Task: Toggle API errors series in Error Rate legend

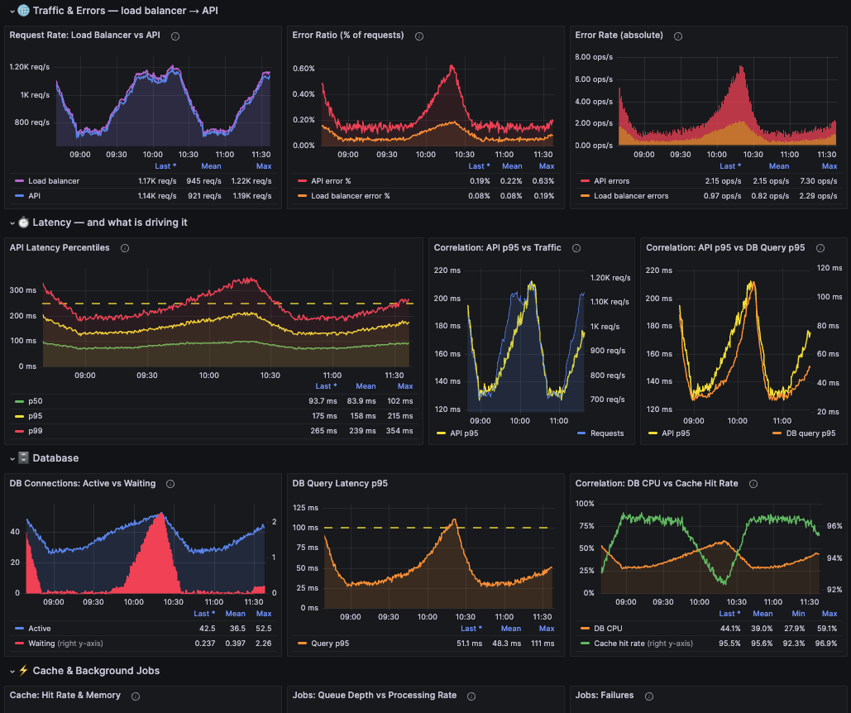Action: (612, 180)
